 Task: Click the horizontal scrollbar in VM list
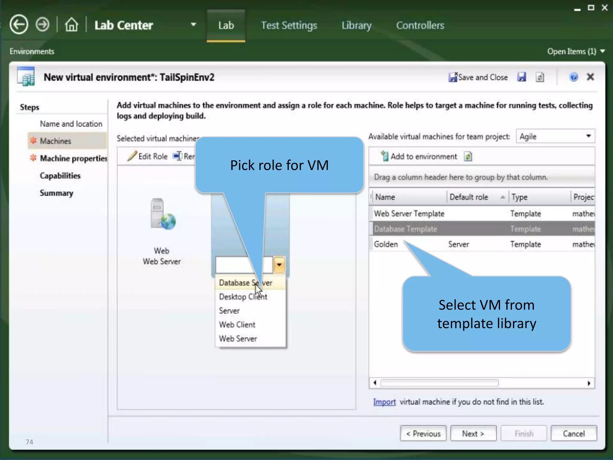coord(439,383)
